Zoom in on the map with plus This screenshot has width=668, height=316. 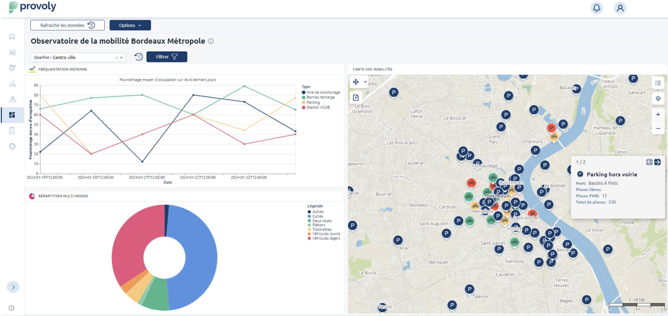pyautogui.click(x=658, y=115)
